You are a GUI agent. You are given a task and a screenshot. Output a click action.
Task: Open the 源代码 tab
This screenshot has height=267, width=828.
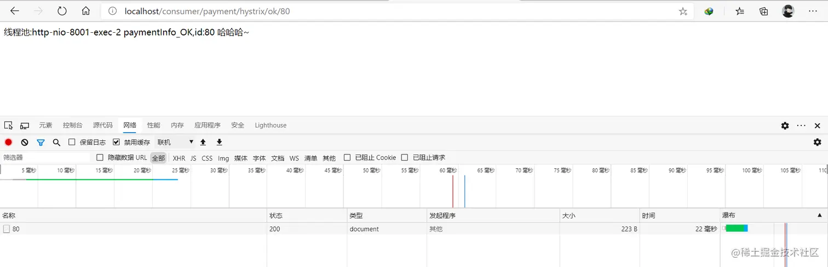click(x=103, y=126)
